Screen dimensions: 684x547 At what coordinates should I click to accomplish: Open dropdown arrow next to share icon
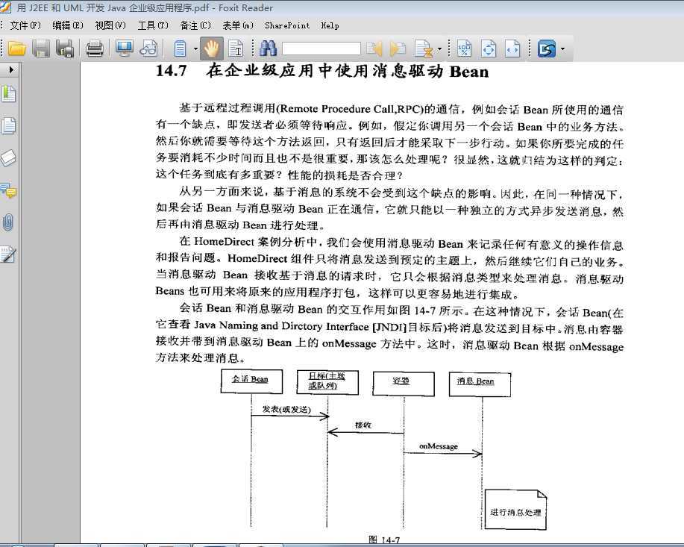562,49
